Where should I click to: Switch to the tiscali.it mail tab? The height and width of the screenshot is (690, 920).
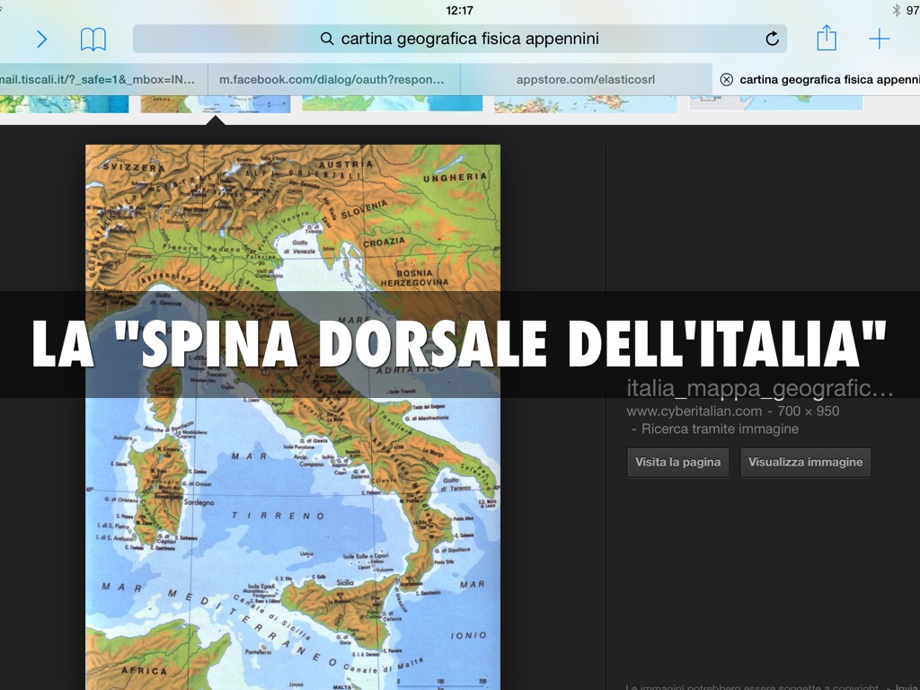click(x=97, y=79)
